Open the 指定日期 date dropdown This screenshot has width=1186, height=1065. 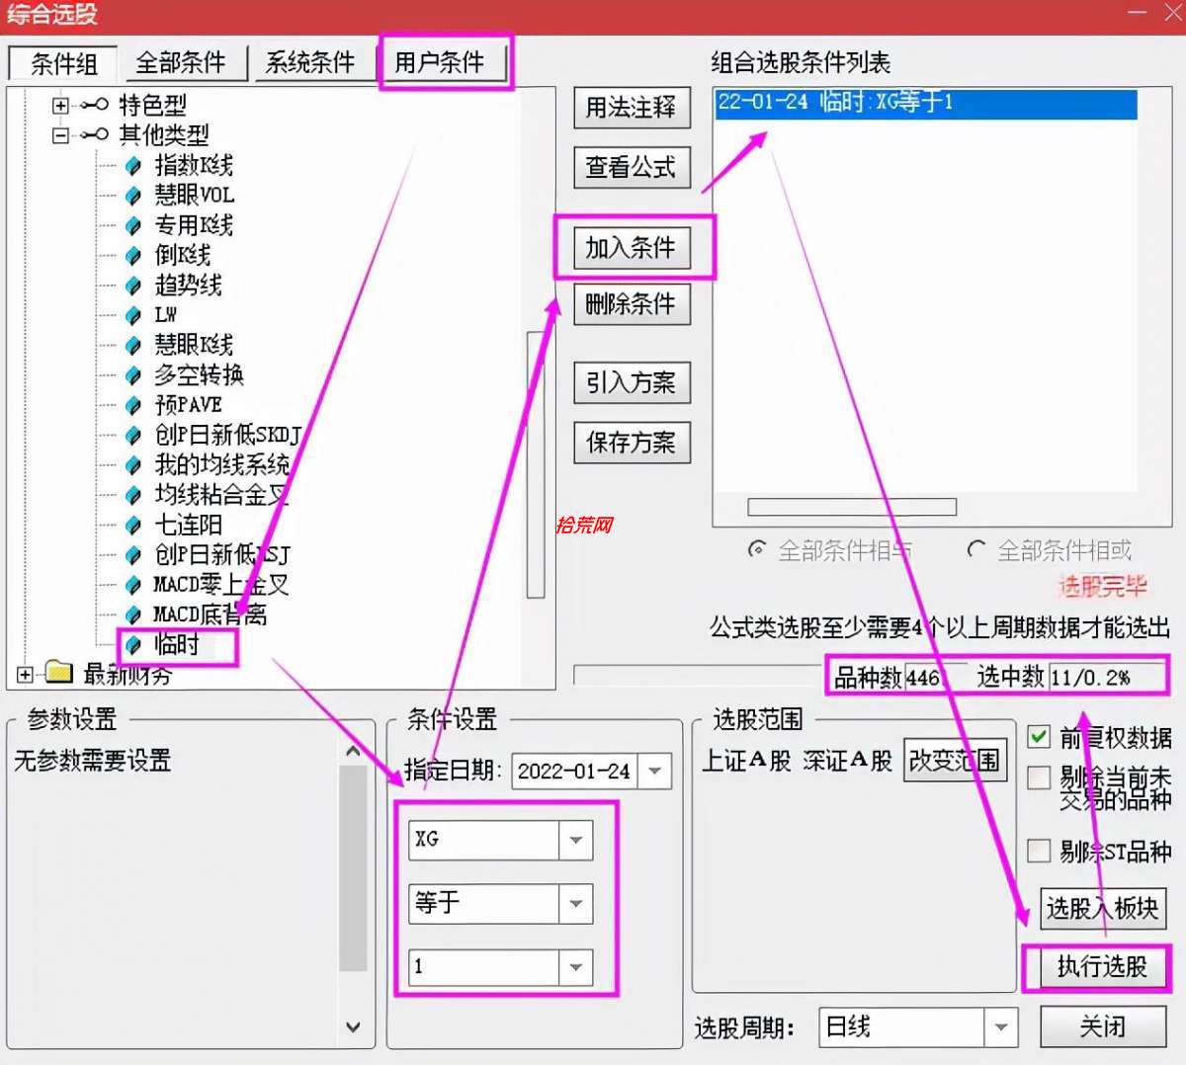654,772
